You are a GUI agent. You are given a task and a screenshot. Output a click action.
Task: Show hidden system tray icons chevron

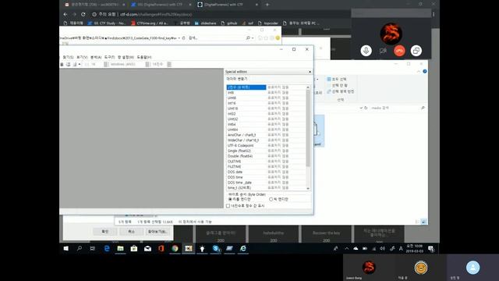click(x=346, y=249)
